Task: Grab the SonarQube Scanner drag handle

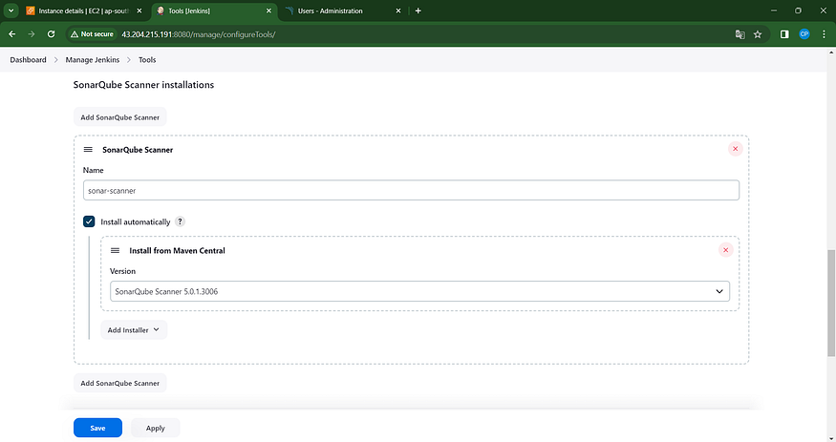Action: pos(88,150)
